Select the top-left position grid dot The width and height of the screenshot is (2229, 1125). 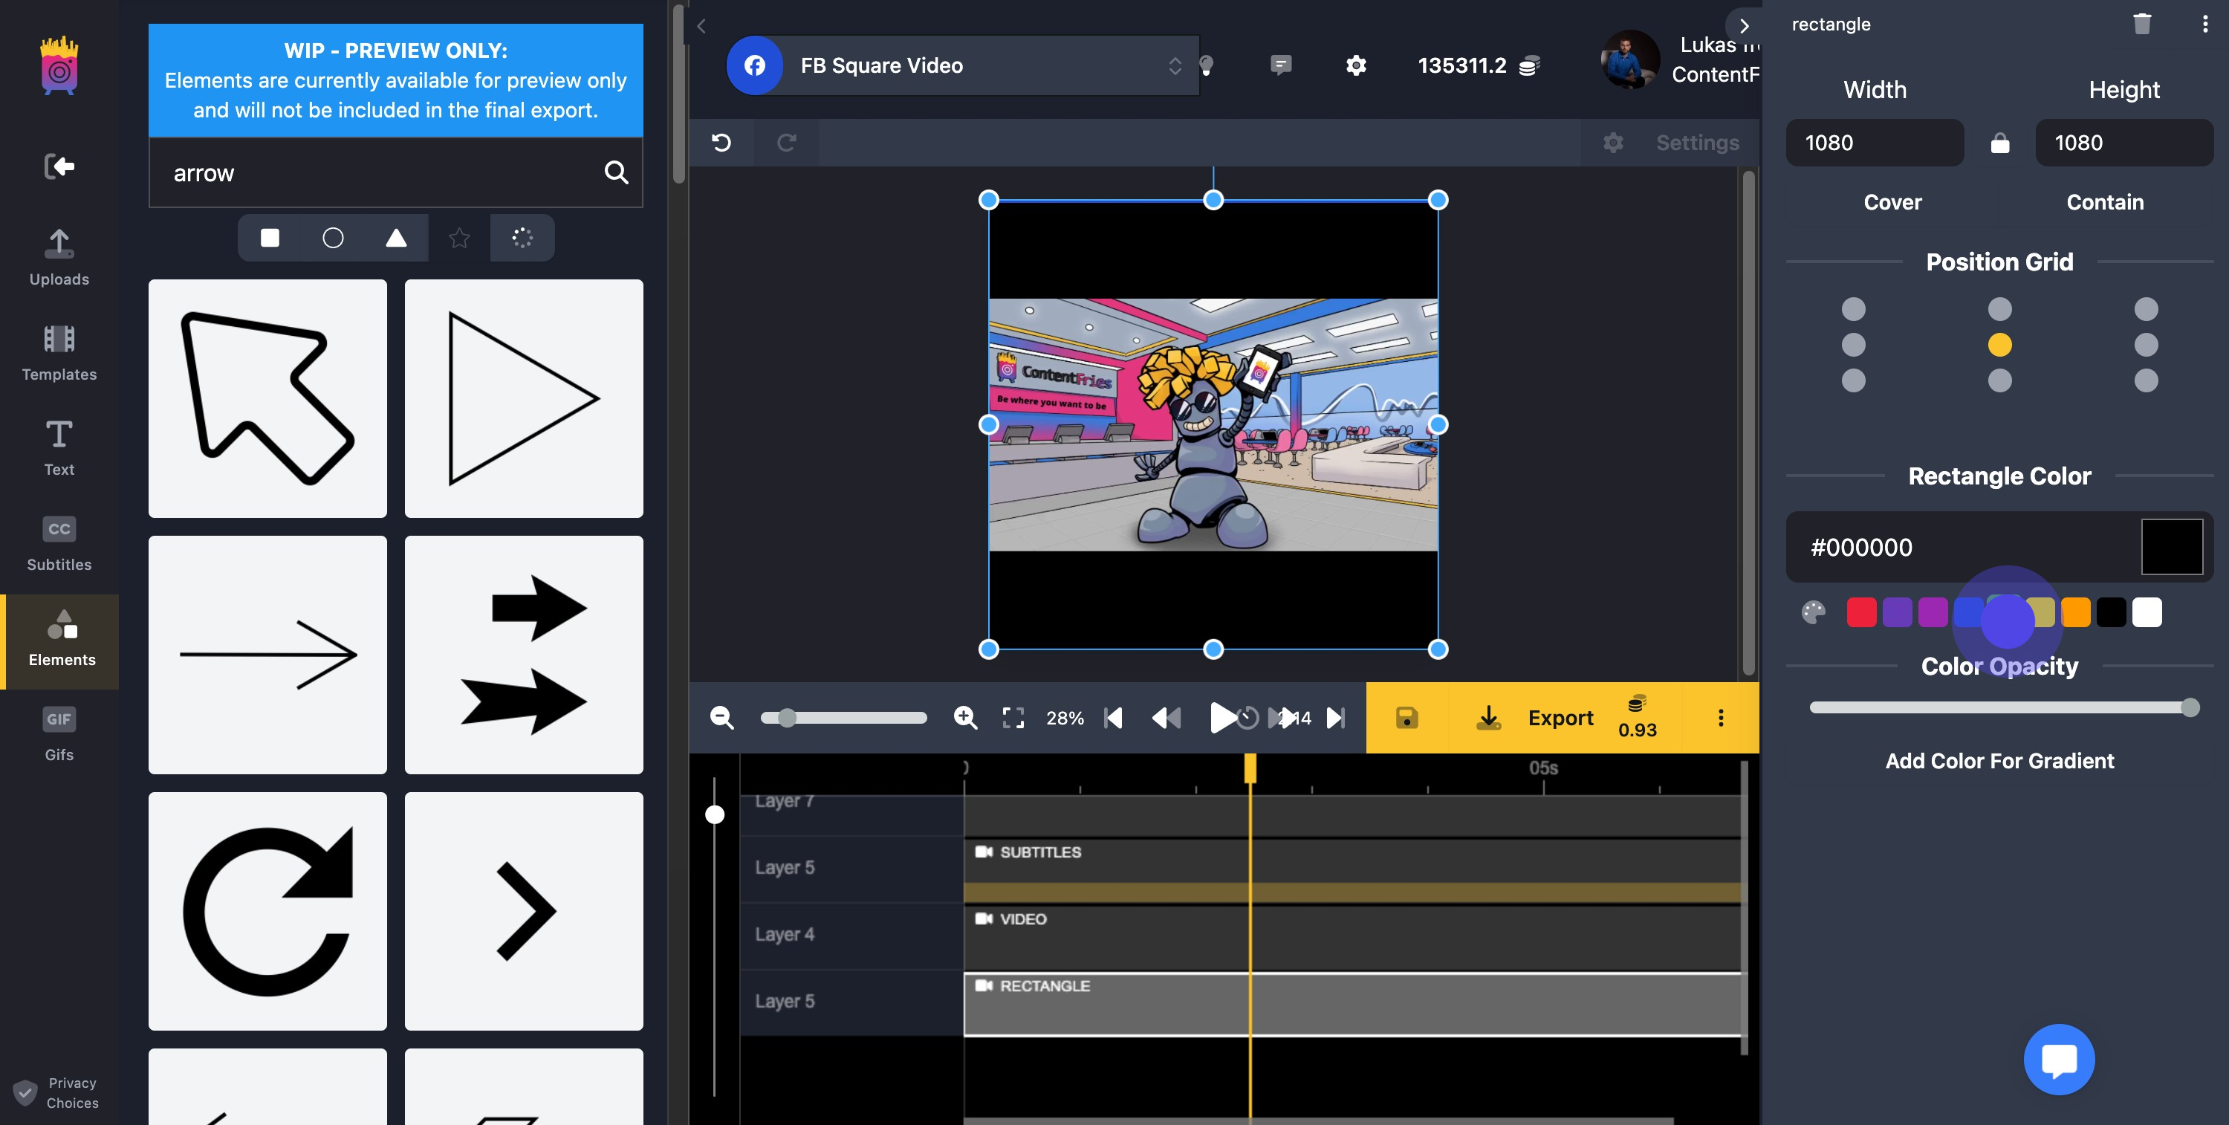(1854, 309)
